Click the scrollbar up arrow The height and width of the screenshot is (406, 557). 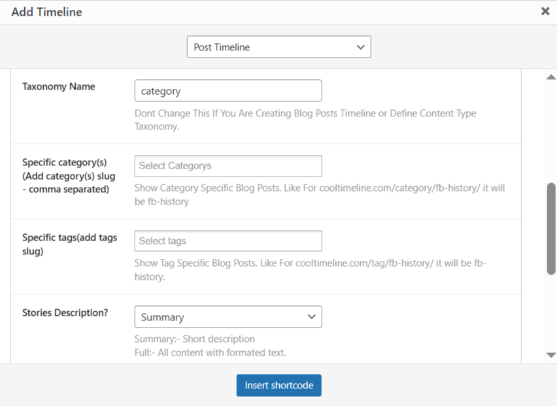click(x=550, y=76)
